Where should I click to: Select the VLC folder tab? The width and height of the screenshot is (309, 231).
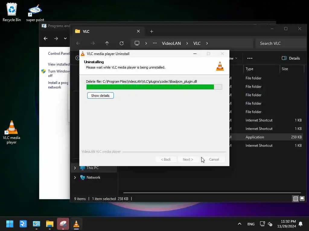(107, 31)
